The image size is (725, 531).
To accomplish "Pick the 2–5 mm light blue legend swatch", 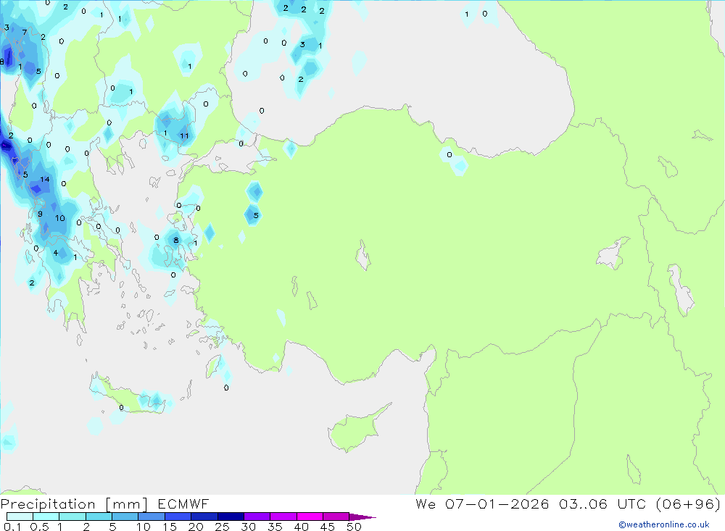I will click(99, 517).
